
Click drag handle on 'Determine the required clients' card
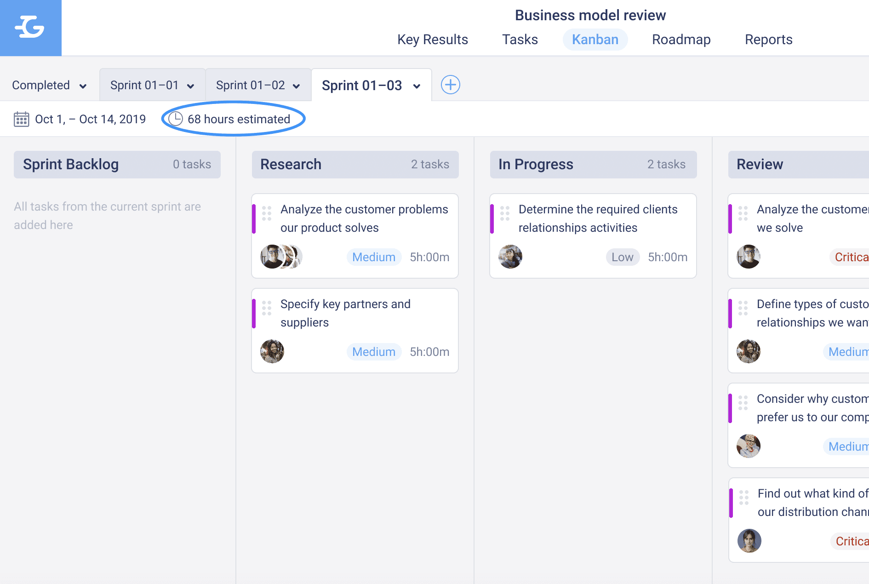(505, 213)
